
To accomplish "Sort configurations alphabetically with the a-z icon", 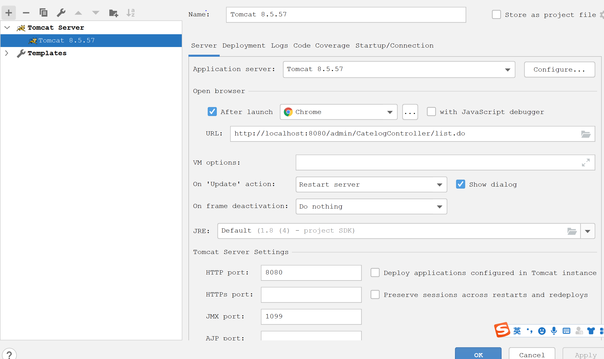I will tap(131, 13).
